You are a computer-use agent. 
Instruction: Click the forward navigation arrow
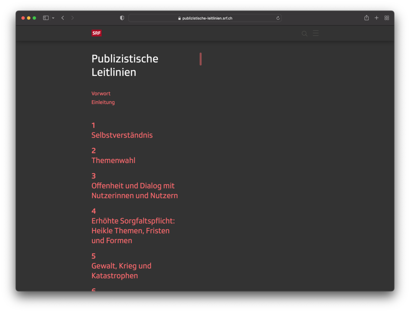72,18
